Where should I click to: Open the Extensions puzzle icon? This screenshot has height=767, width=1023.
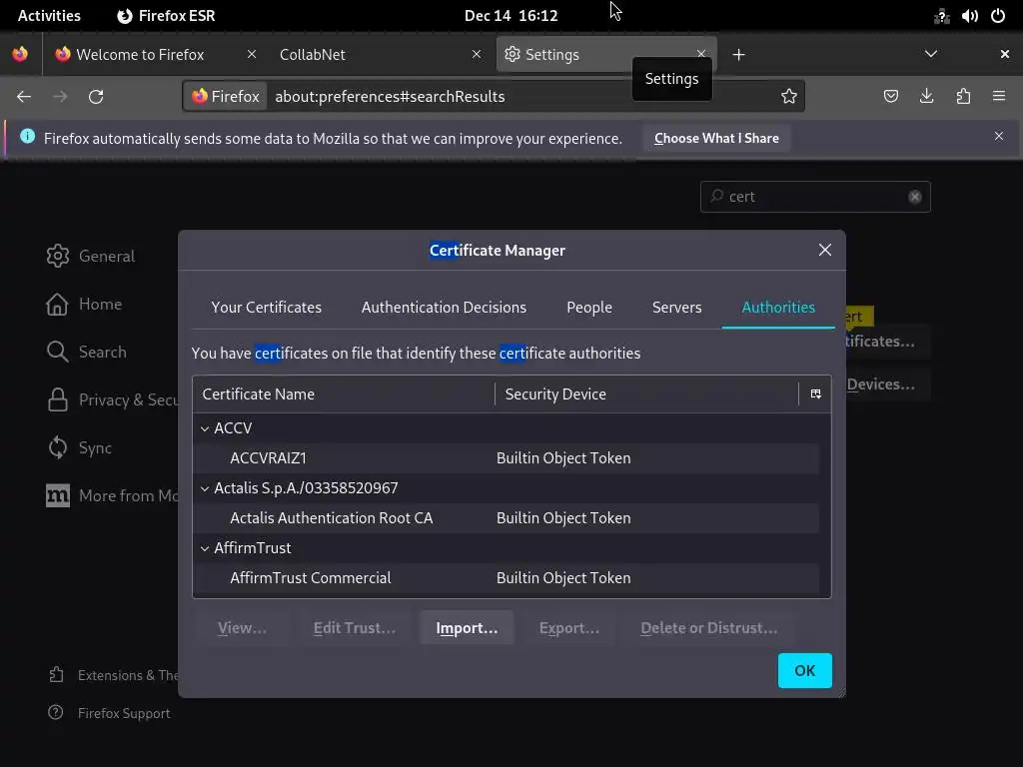pos(963,97)
